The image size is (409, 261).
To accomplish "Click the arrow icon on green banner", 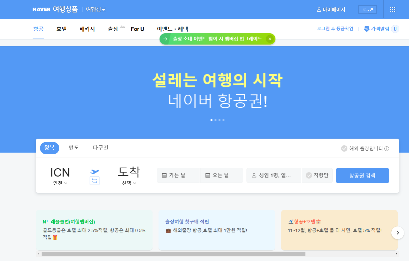I will pos(165,39).
